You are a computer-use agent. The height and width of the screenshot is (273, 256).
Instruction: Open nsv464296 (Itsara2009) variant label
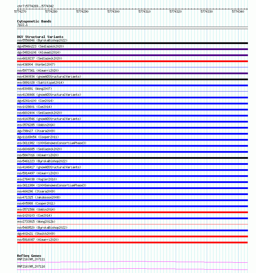click(x=36, y=191)
